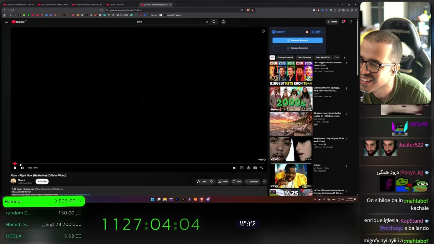Clear the YouTube search text
Screen dimensions: 434x244
pos(207,22)
